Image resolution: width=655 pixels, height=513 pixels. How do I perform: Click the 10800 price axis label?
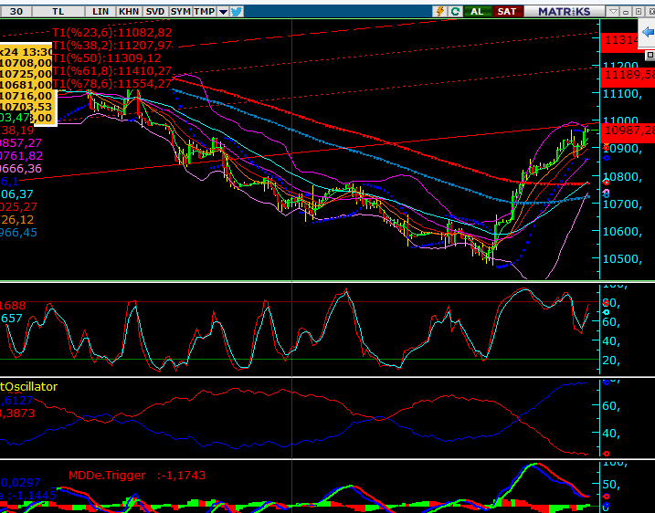pos(621,176)
